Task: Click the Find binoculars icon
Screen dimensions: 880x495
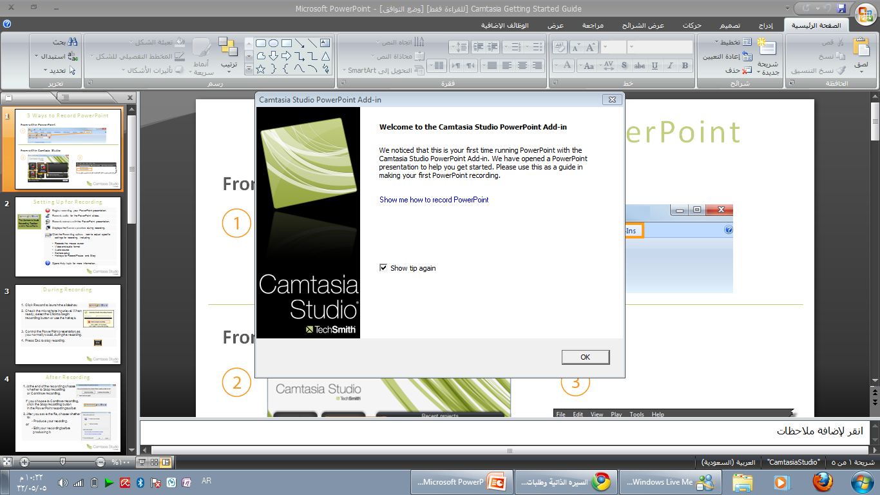Action: (x=73, y=42)
